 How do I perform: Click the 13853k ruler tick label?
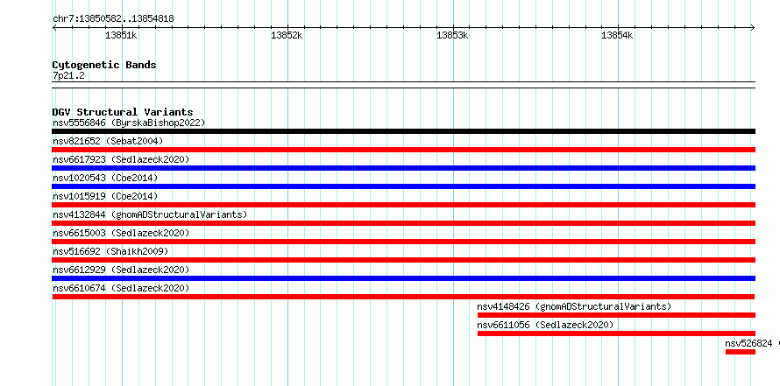453,35
